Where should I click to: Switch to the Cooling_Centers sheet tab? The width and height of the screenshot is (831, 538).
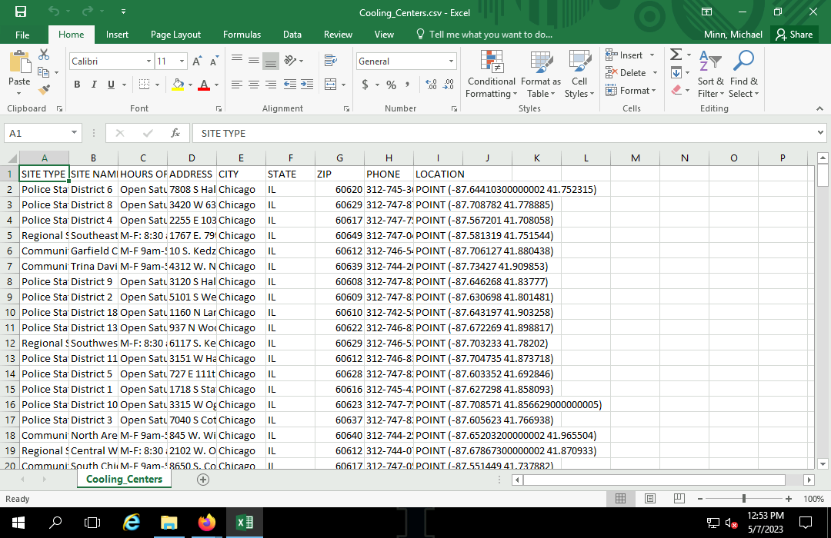click(124, 479)
